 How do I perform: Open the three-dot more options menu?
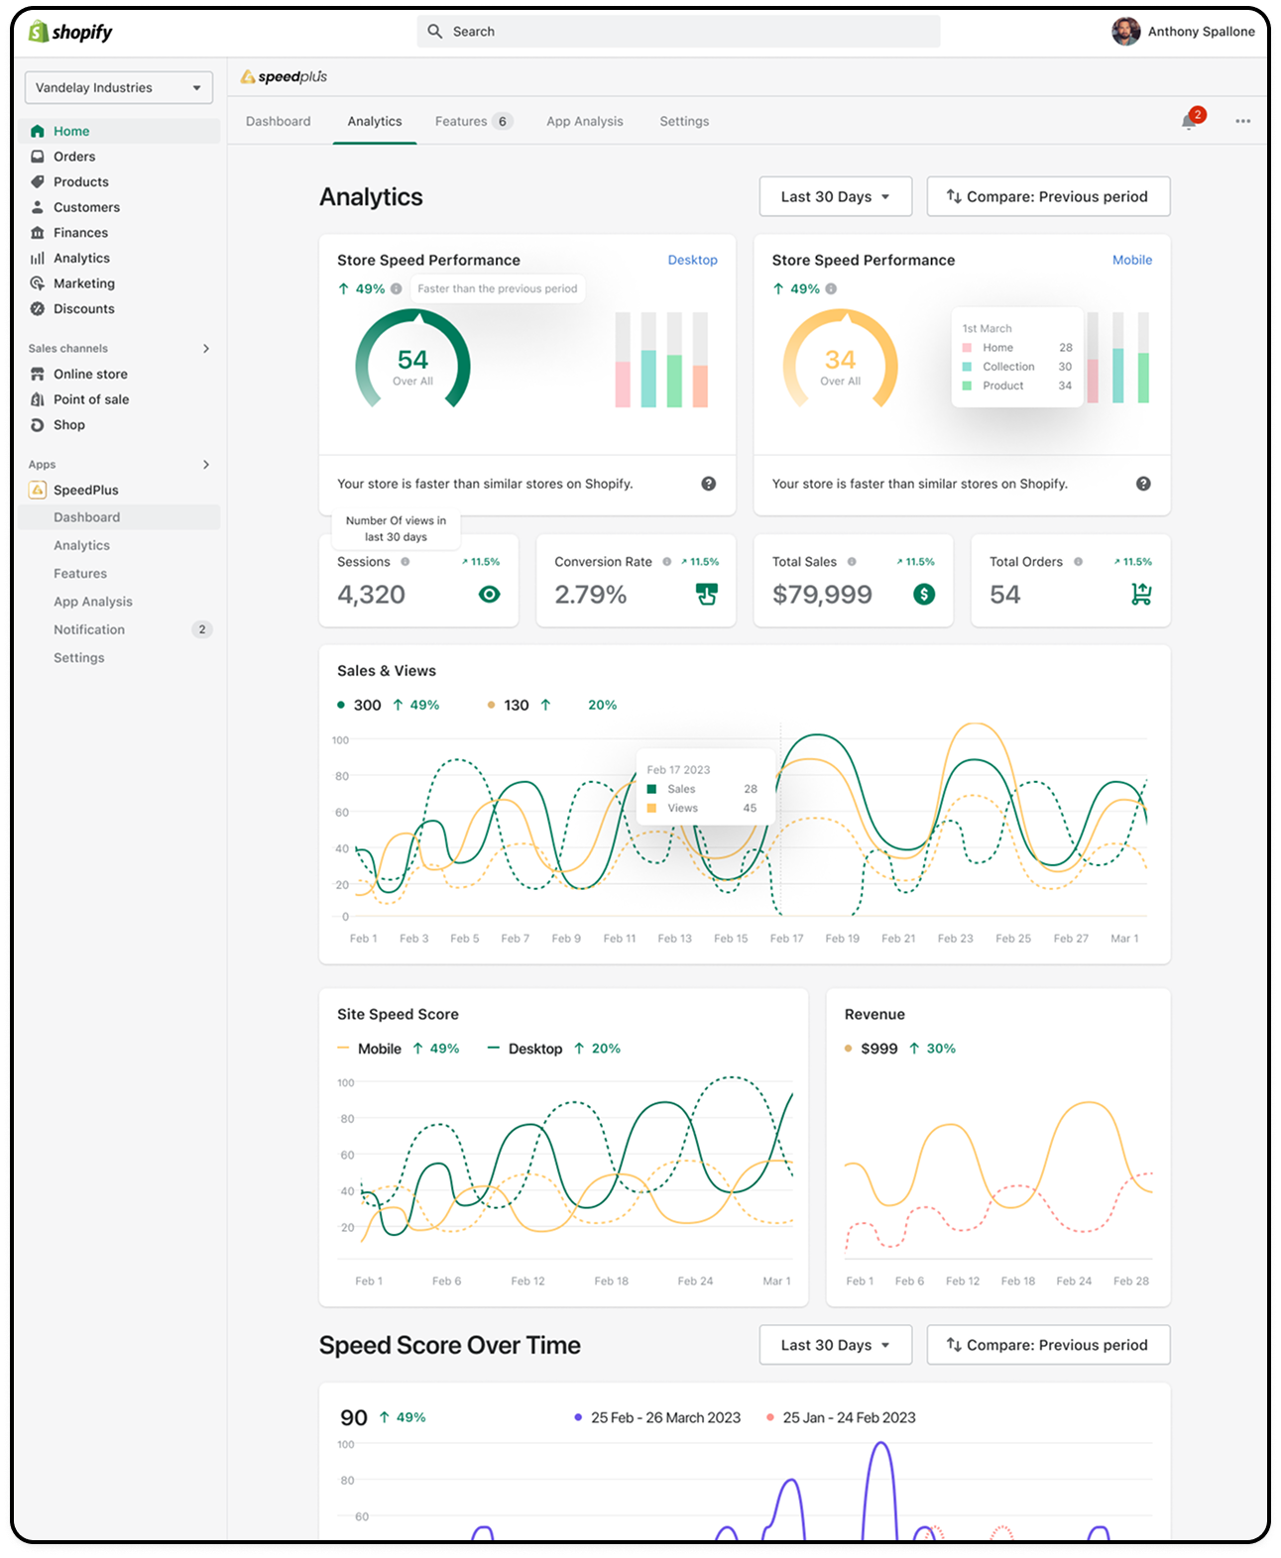[1242, 121]
